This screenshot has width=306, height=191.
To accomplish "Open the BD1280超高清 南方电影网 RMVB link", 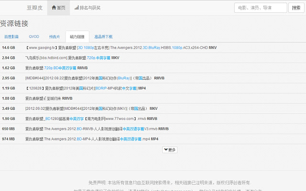I will [91, 119].
